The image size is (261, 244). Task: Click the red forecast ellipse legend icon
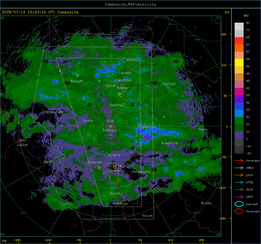tap(239, 211)
